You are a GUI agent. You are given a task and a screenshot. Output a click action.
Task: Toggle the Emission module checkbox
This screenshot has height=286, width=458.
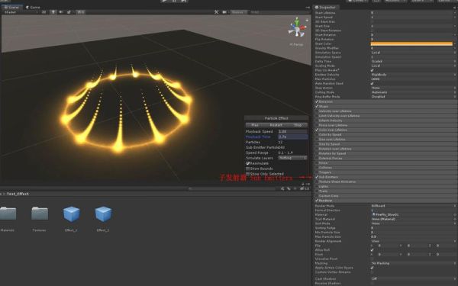[317, 101]
